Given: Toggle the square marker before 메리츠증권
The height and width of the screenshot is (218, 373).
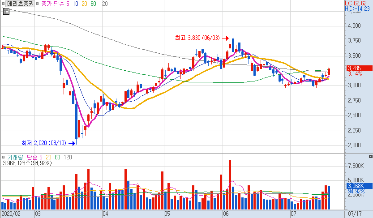Looking at the screenshot, I should 3,4.
